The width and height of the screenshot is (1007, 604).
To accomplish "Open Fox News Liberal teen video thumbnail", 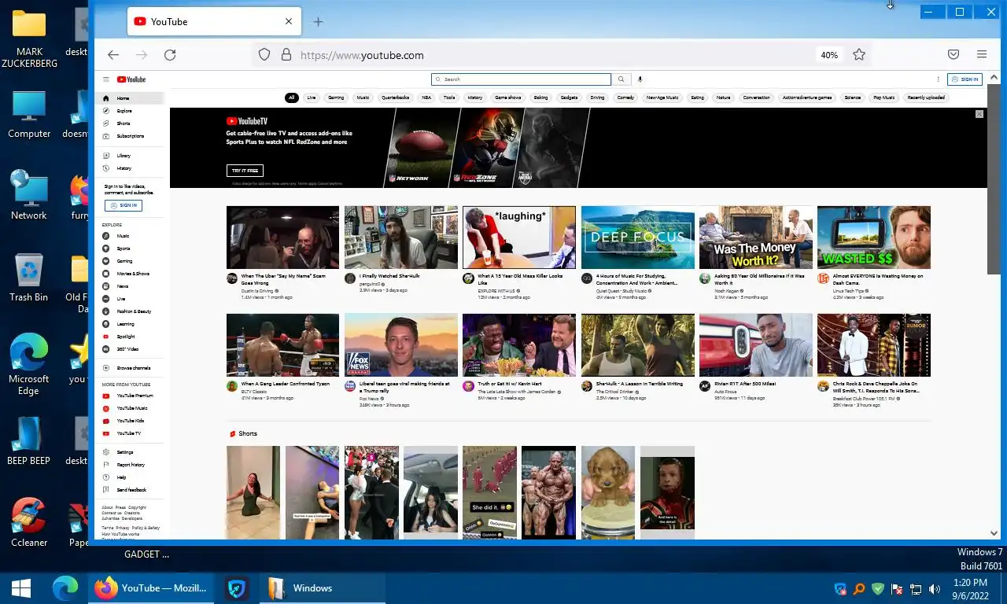I will click(x=401, y=345).
